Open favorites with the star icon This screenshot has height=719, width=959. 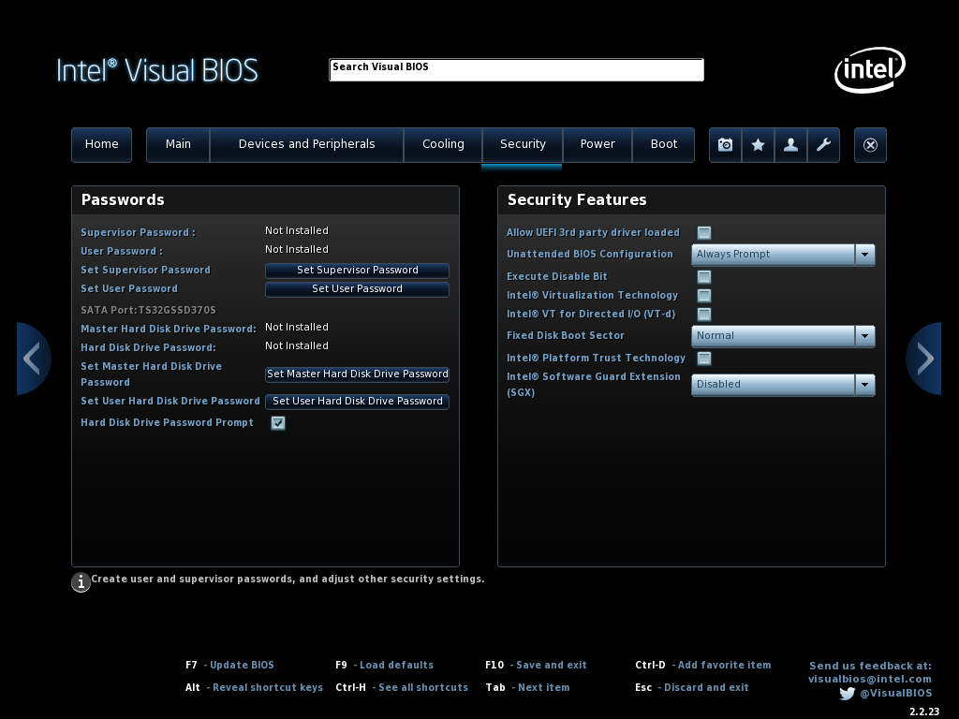click(x=758, y=145)
